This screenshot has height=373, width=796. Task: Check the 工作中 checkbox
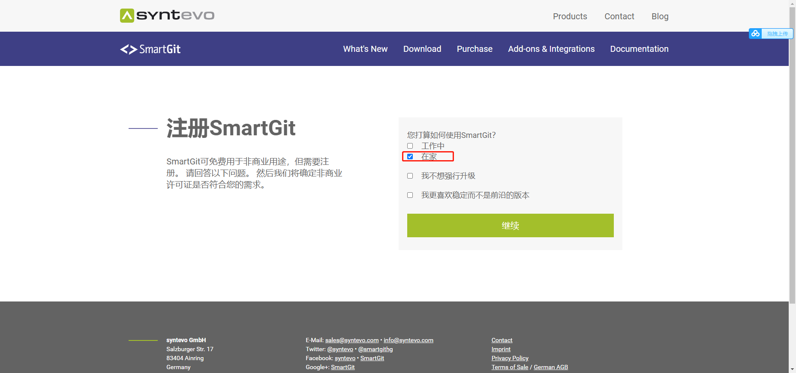pyautogui.click(x=410, y=146)
